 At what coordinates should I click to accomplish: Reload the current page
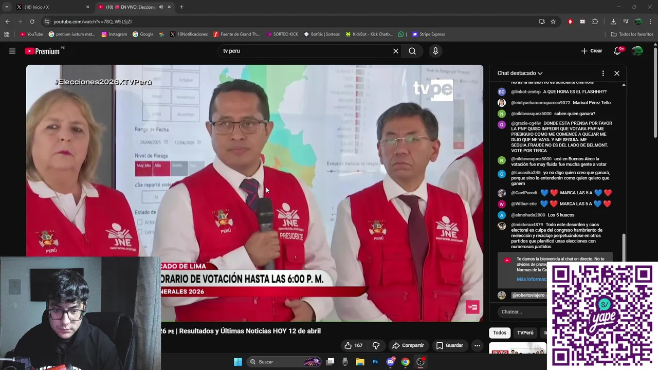[x=32, y=22]
